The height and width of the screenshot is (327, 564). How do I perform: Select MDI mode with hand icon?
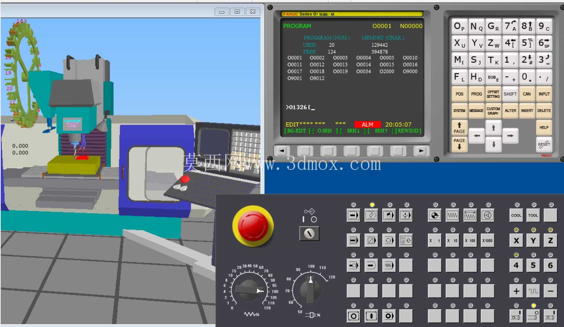pos(389,215)
